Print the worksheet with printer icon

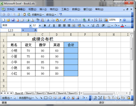coord(28,20)
